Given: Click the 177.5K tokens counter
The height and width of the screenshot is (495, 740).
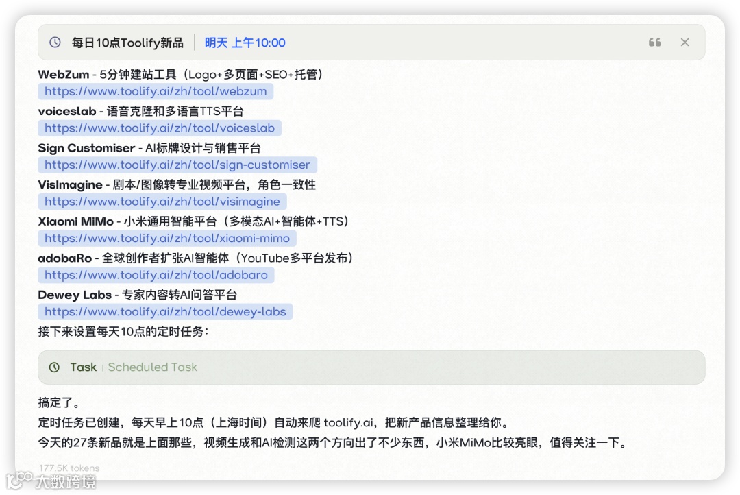Looking at the screenshot, I should click(x=69, y=468).
